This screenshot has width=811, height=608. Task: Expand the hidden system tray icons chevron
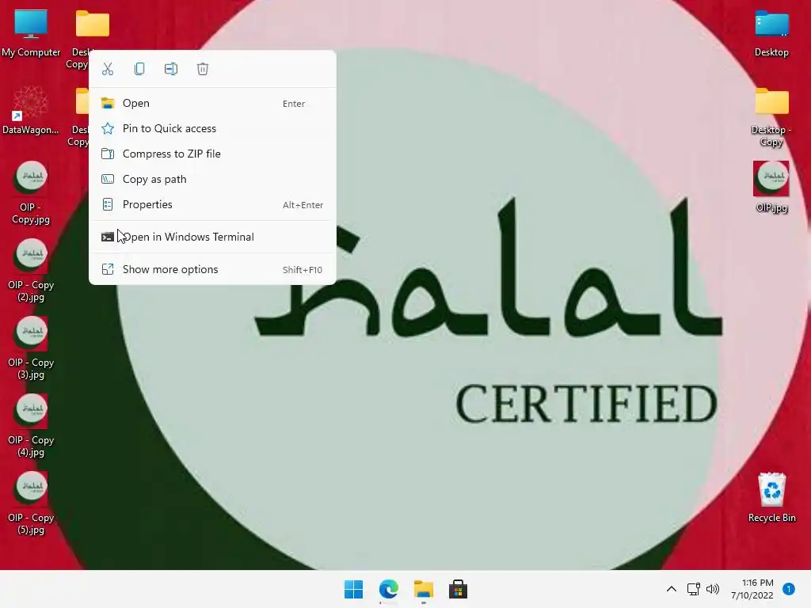point(672,589)
